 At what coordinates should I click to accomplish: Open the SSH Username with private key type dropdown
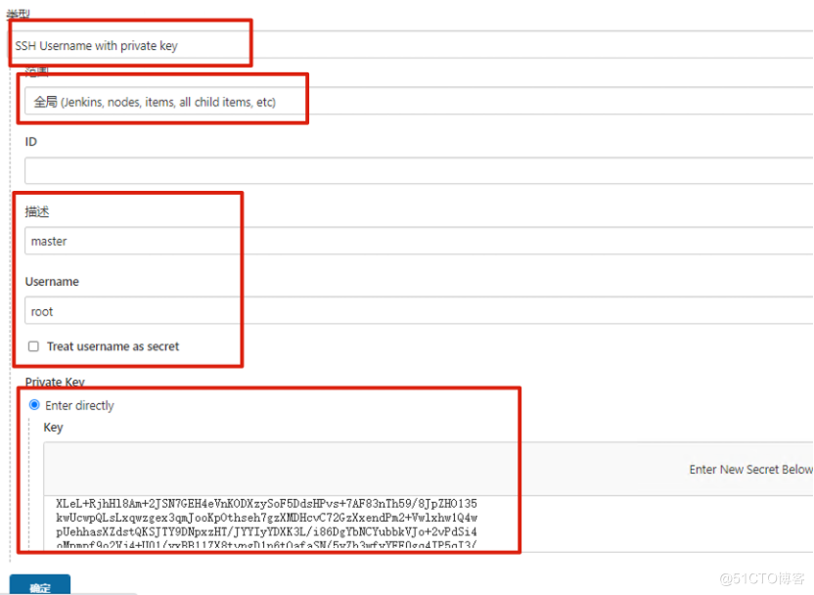click(x=410, y=45)
